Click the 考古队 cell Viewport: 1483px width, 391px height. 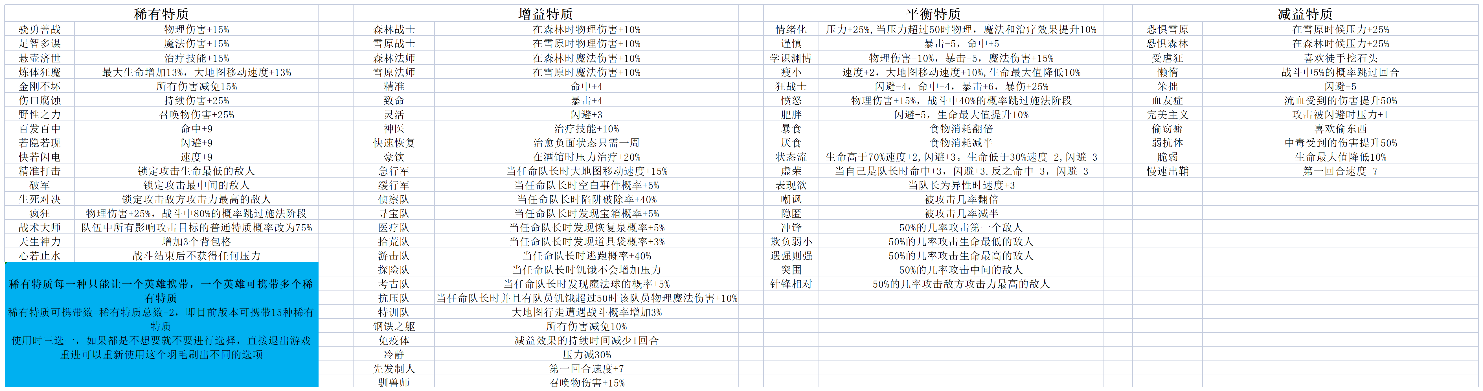tap(394, 284)
